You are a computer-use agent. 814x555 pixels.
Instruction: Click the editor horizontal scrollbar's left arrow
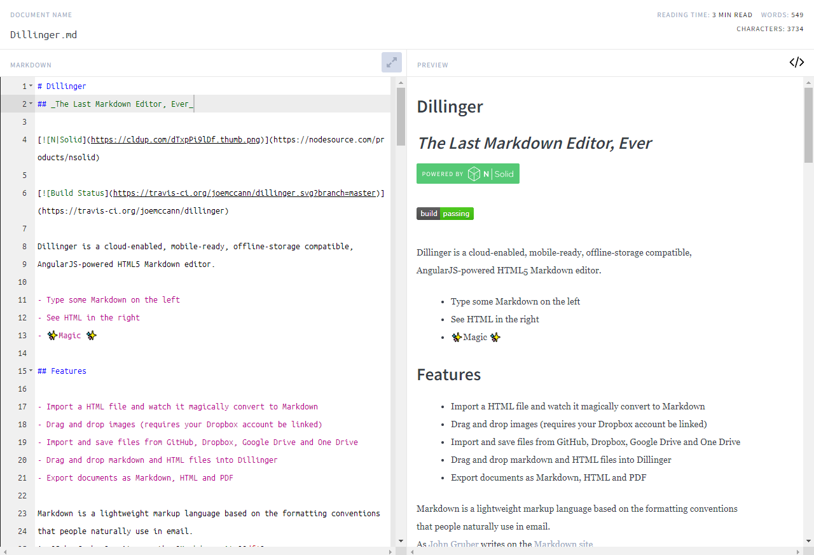[x=5, y=551]
